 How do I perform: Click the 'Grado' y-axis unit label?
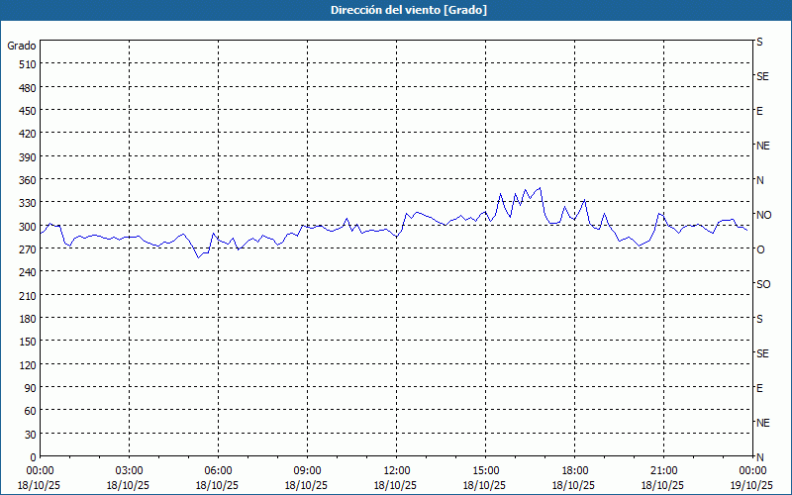click(22, 46)
